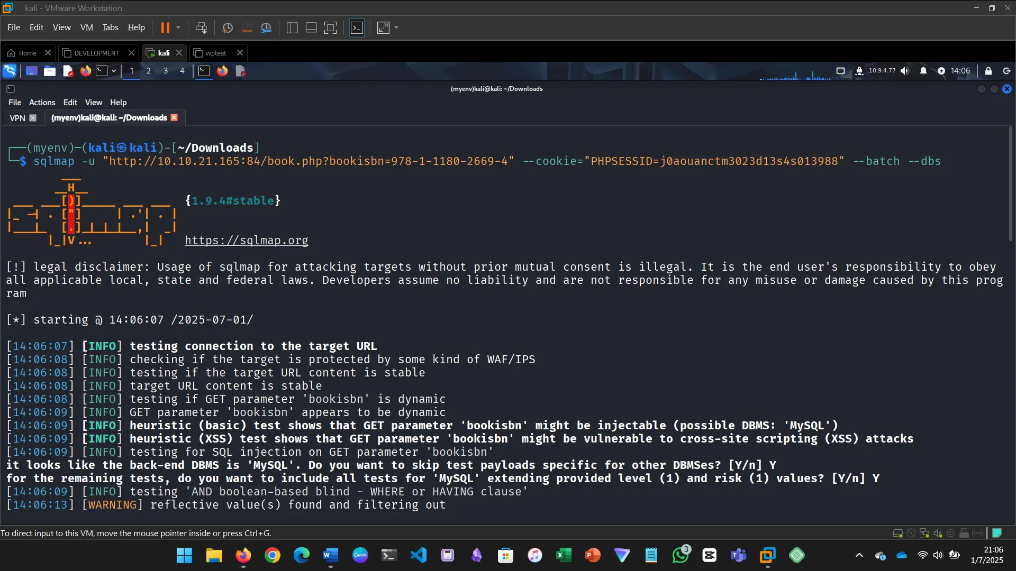Expand the stretch guest dropdown arrow
The image size is (1016, 571).
[x=396, y=27]
